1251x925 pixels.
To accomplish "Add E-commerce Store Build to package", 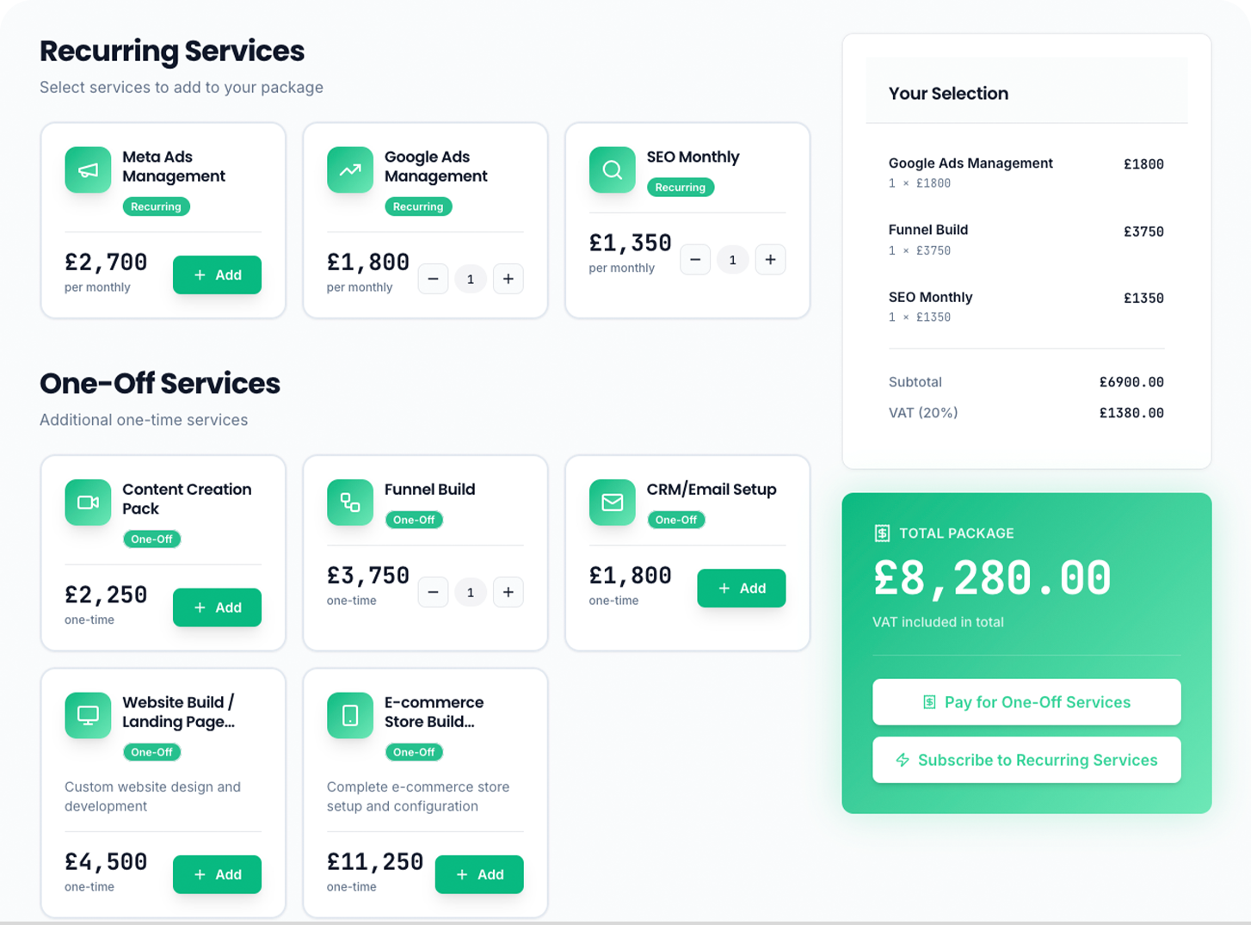I will (479, 874).
